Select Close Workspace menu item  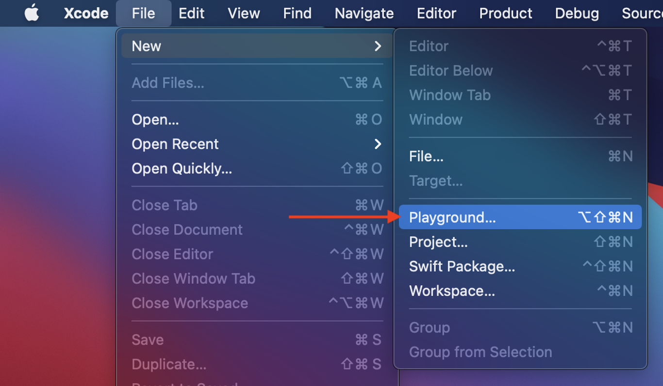[x=257, y=303]
